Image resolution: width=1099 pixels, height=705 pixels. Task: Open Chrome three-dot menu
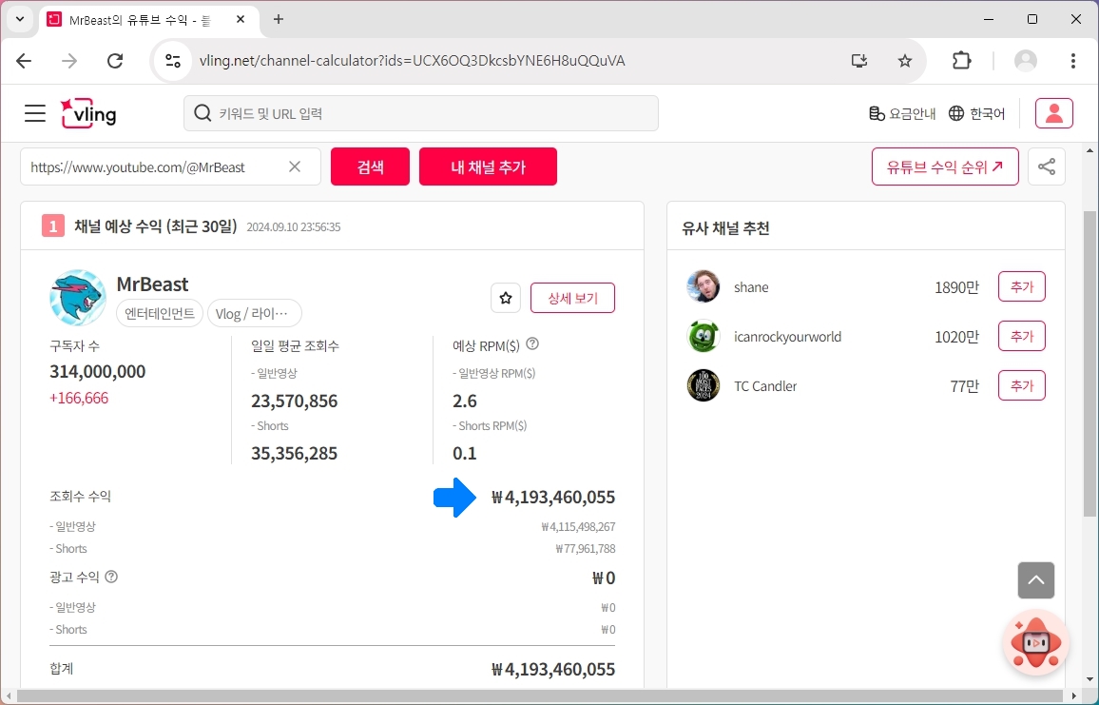click(x=1073, y=61)
